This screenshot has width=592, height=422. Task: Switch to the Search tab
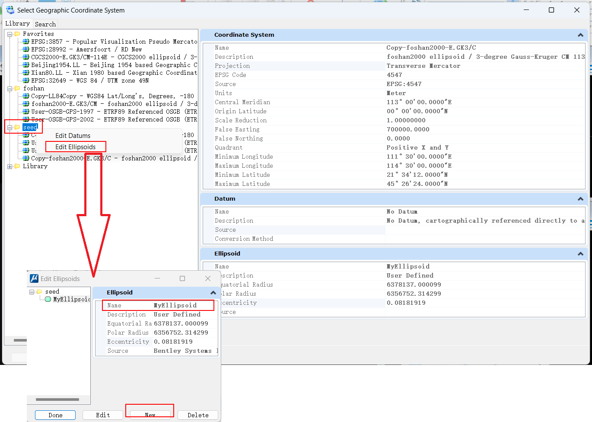point(45,24)
